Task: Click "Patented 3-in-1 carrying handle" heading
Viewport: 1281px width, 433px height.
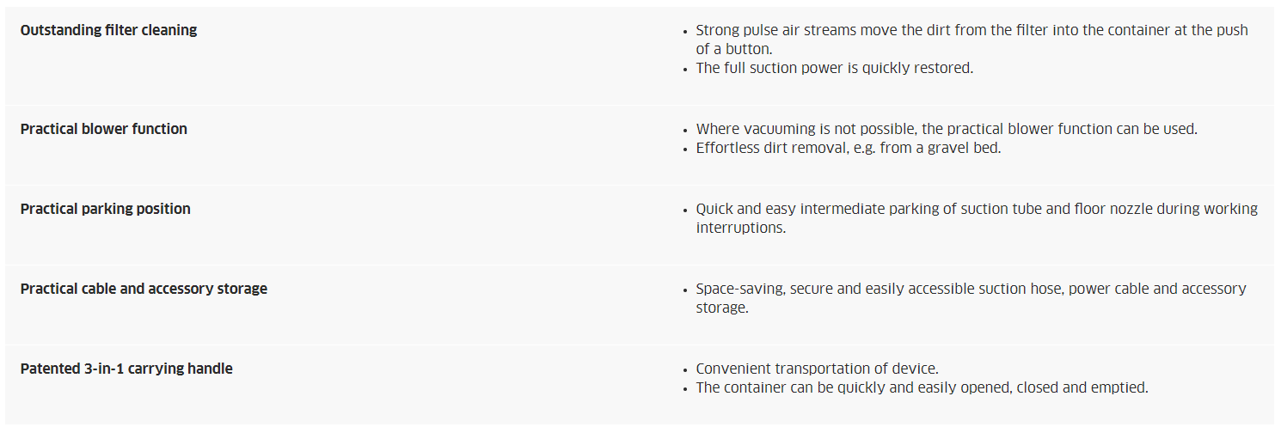Action: coord(126,369)
